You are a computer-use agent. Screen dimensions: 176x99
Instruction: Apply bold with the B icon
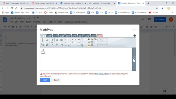click(x=89, y=39)
